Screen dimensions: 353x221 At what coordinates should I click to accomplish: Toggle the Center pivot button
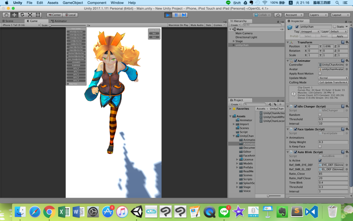pos(55,15)
